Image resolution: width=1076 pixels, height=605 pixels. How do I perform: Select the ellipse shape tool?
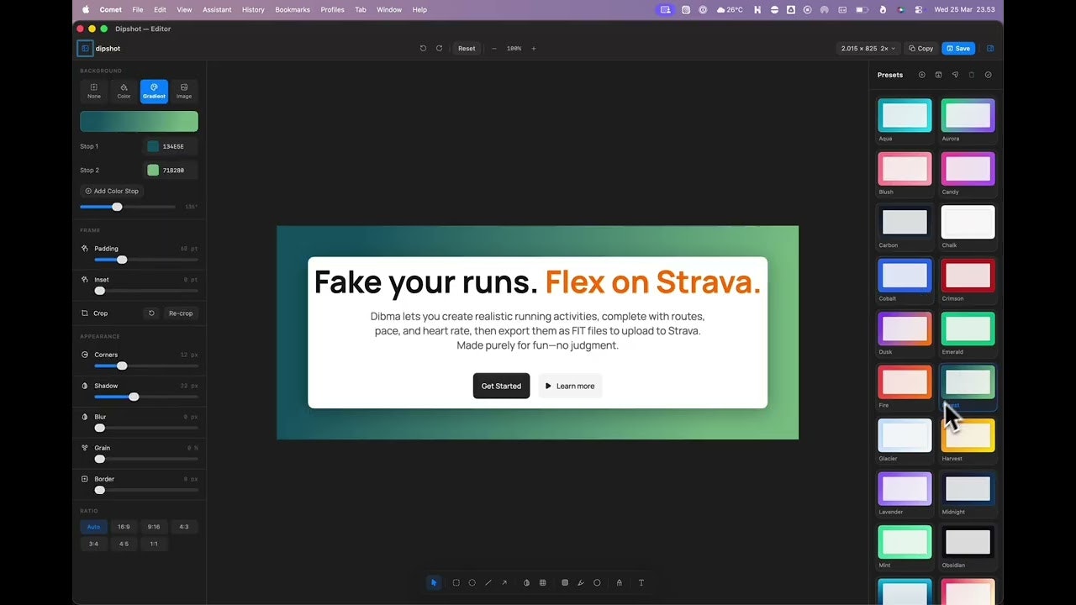[472, 582]
